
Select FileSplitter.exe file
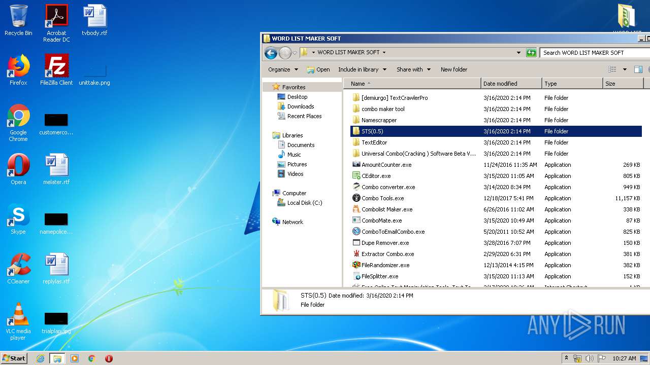[375, 276]
